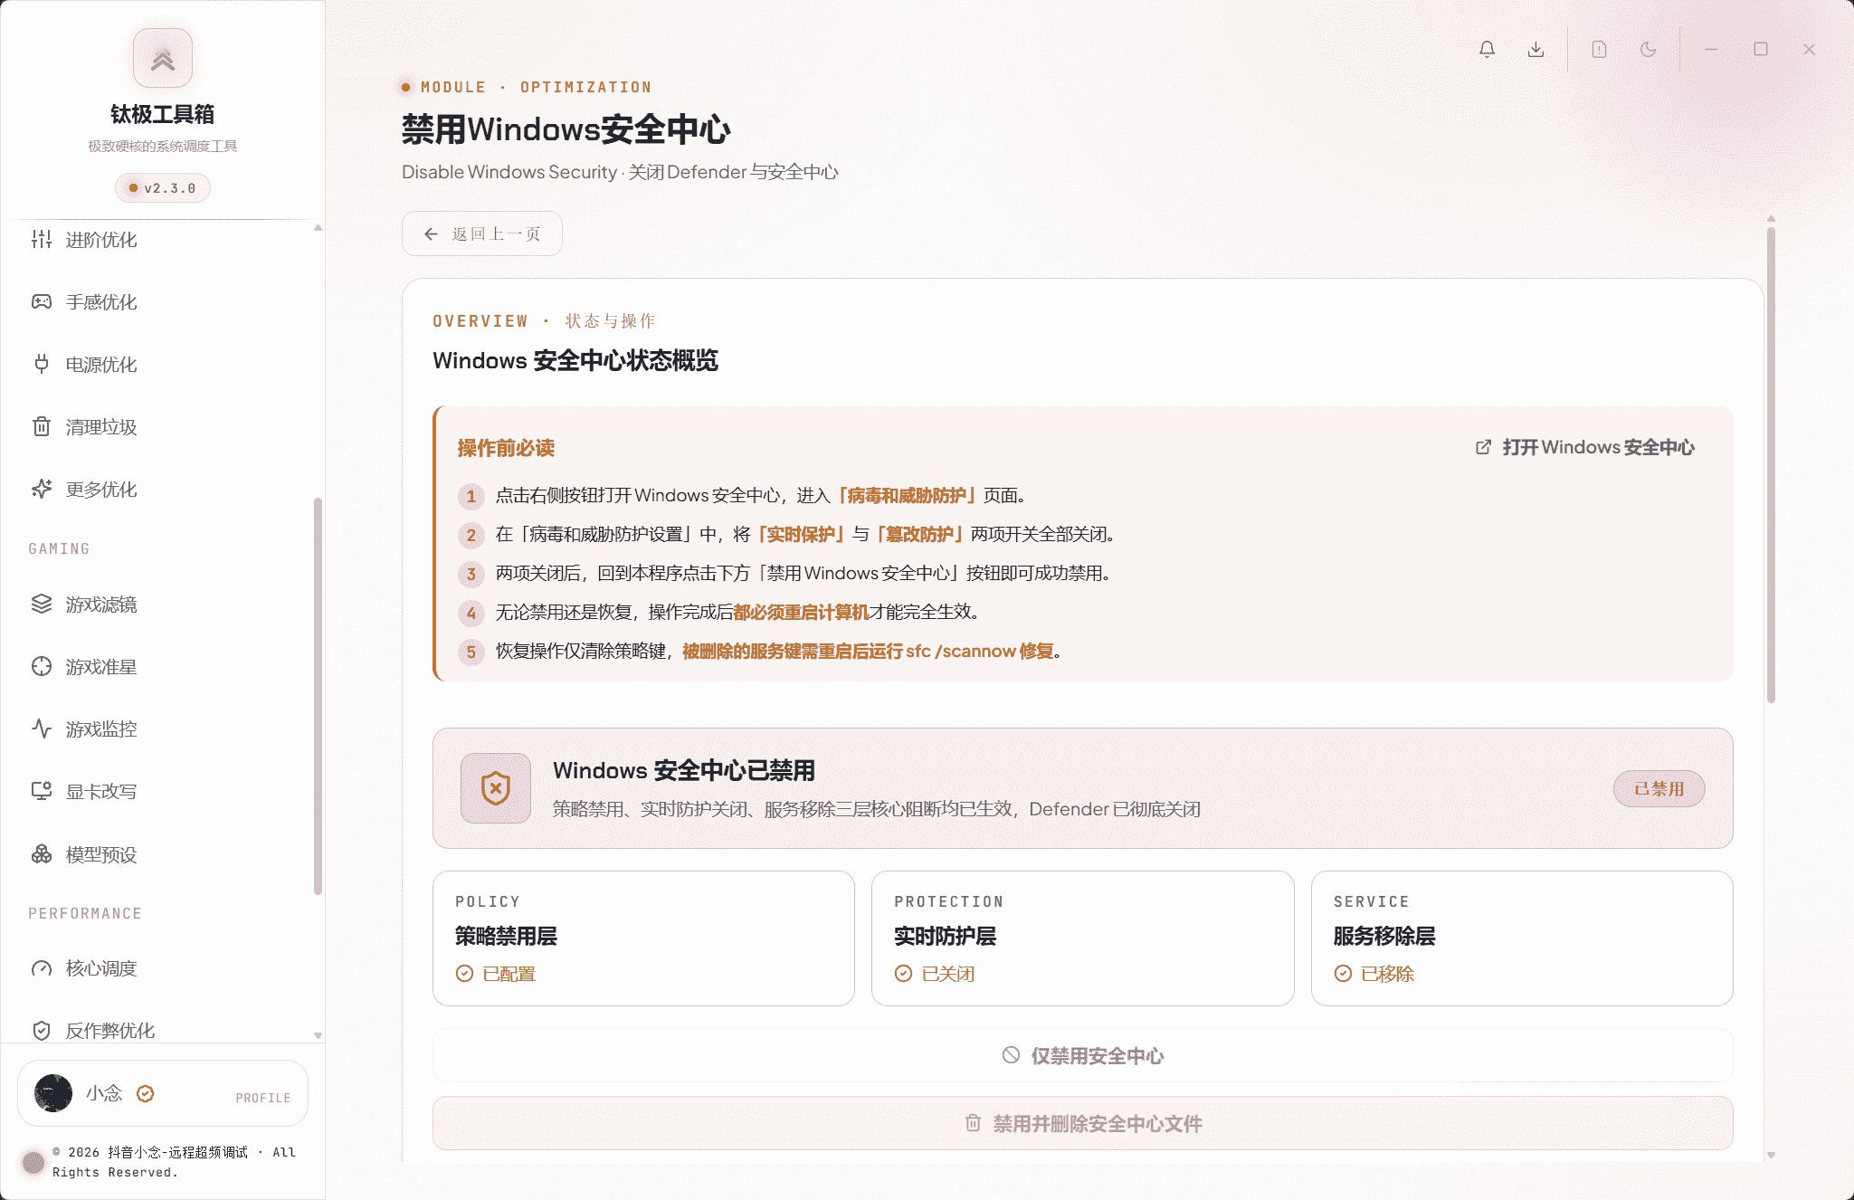Click the document alert icon in top bar

point(1599,49)
